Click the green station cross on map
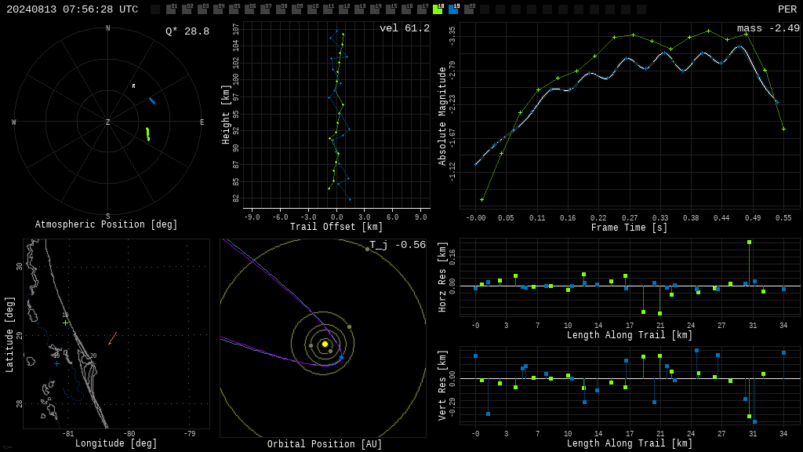The width and height of the screenshot is (803, 452). tap(66, 323)
